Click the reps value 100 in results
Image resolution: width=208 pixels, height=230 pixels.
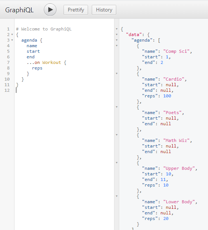pos(167,96)
